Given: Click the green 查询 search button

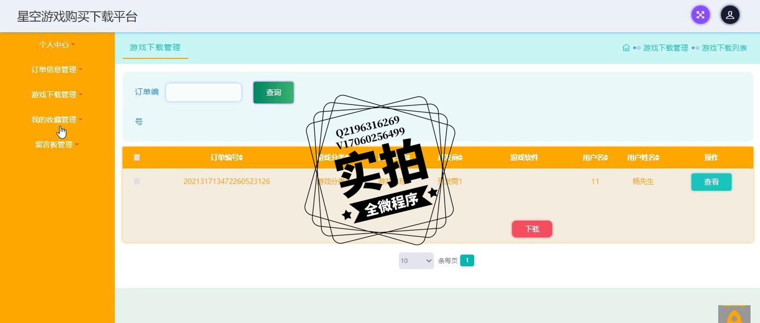Looking at the screenshot, I should click(x=274, y=92).
